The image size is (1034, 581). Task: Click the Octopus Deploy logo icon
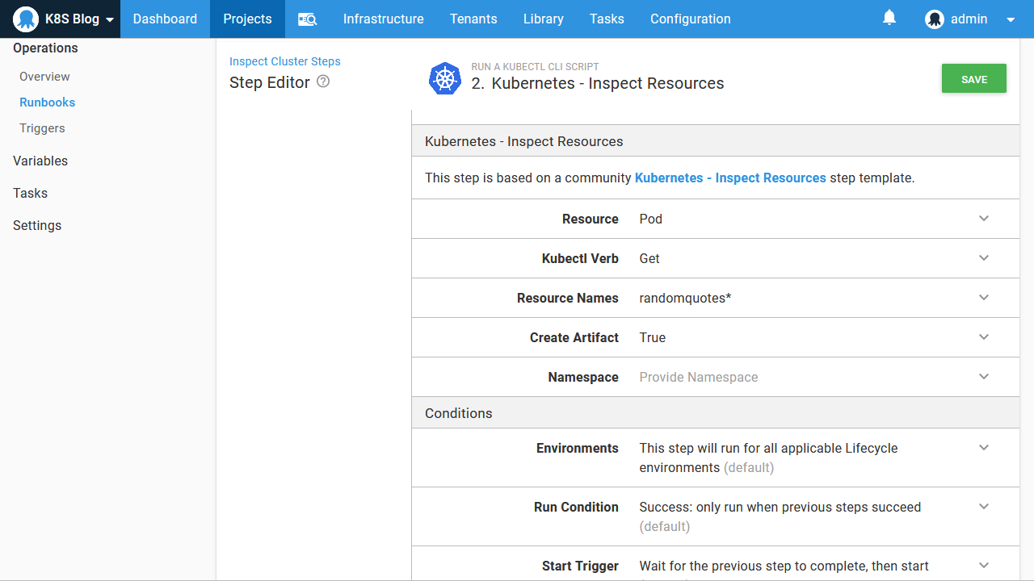pyautogui.click(x=26, y=19)
